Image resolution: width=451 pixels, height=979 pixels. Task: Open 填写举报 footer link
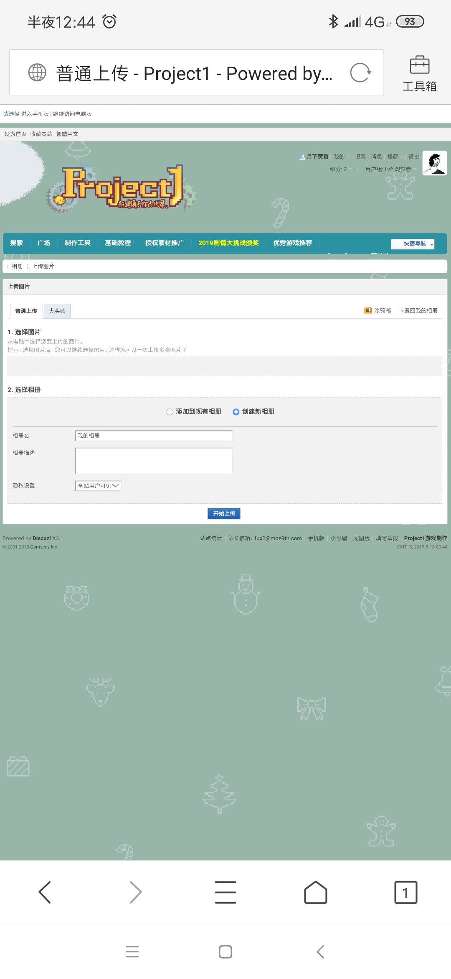pos(387,538)
